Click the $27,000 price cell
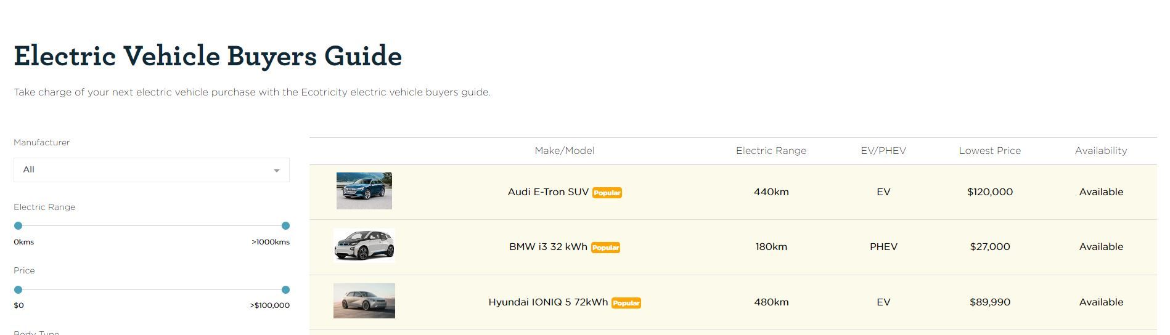Image resolution: width=1170 pixels, height=335 pixels. [x=990, y=247]
